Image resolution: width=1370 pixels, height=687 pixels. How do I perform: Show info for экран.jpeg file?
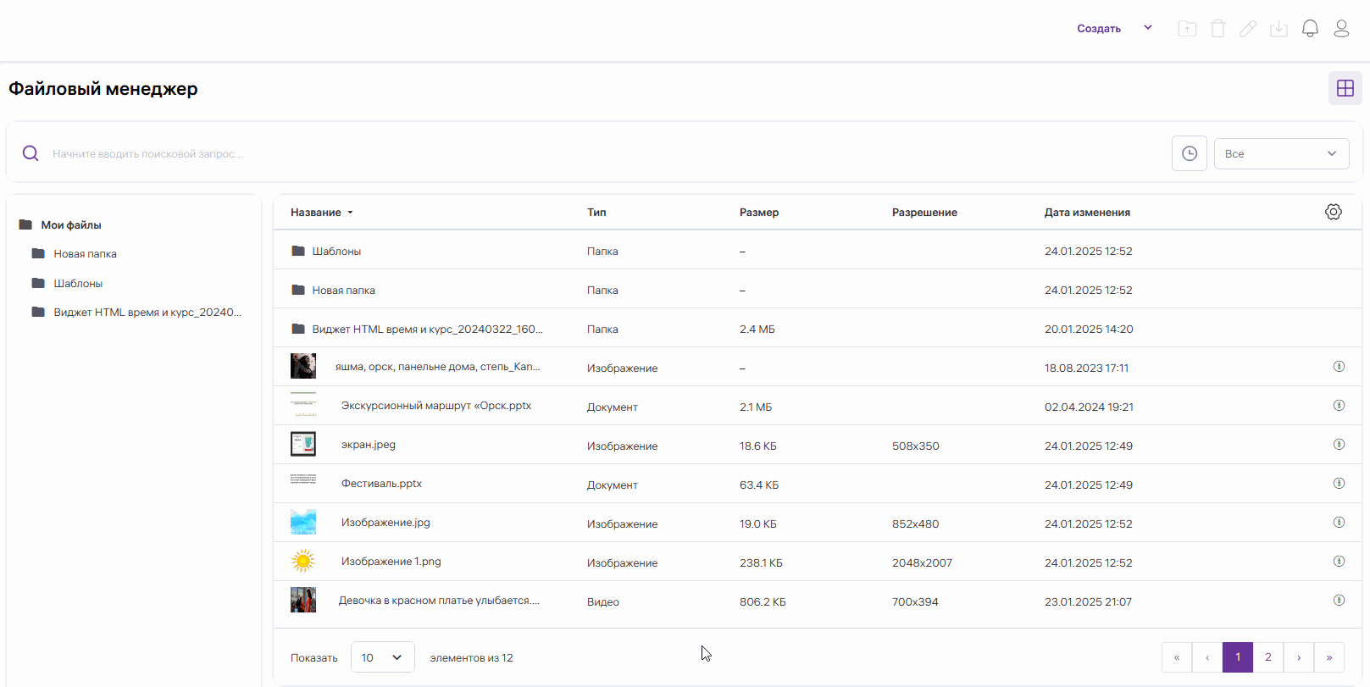pyautogui.click(x=1339, y=445)
